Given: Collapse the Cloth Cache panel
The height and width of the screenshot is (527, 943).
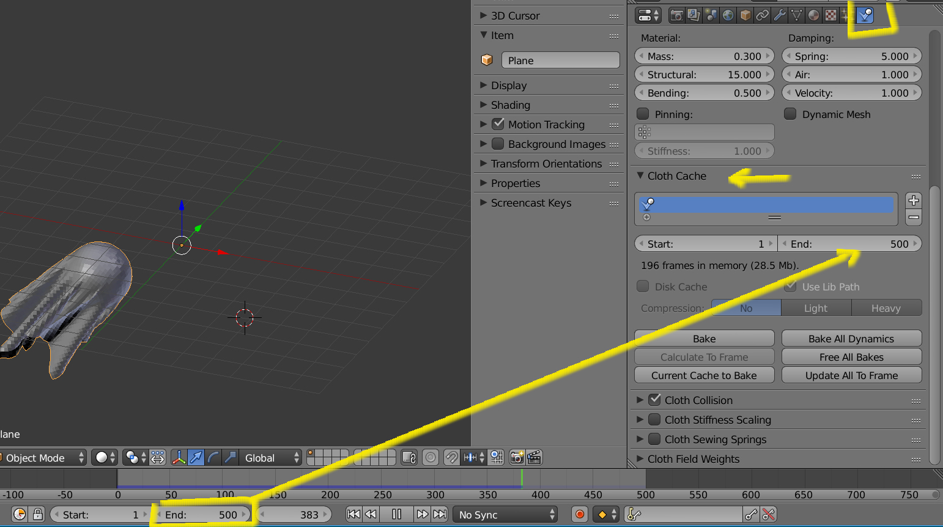Looking at the screenshot, I should 640,175.
